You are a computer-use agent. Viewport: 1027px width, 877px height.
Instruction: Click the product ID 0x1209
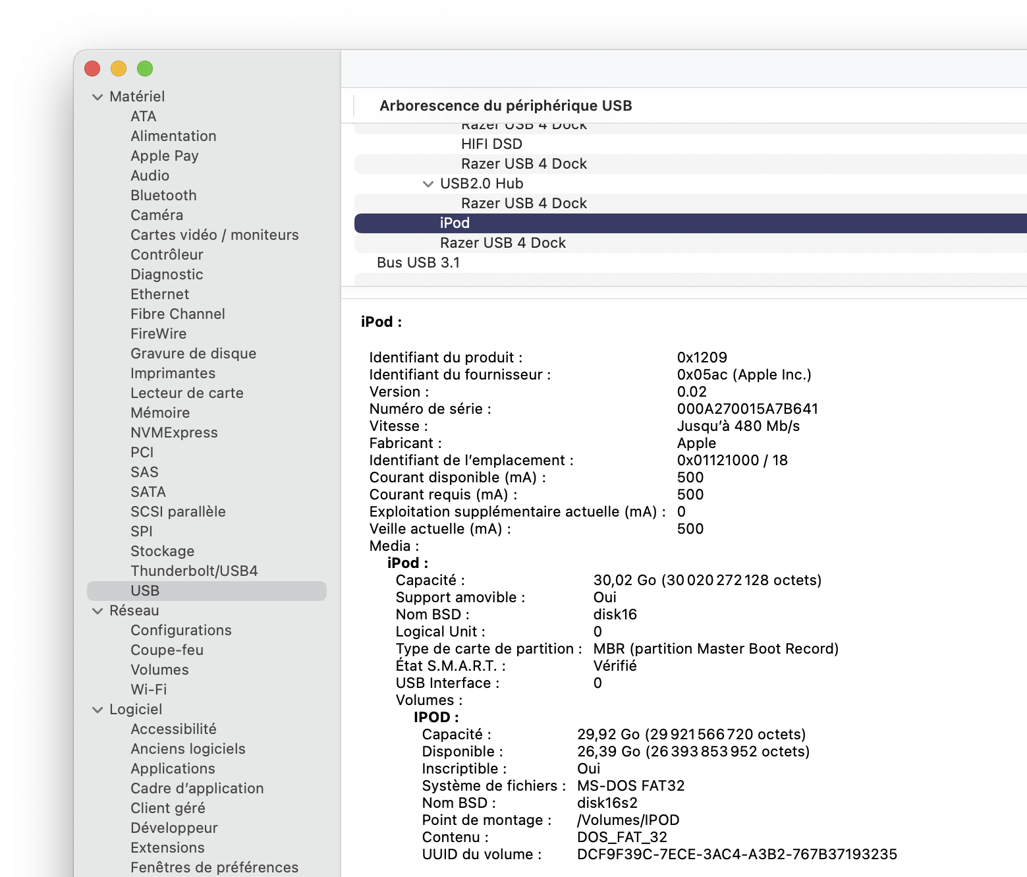coord(702,358)
